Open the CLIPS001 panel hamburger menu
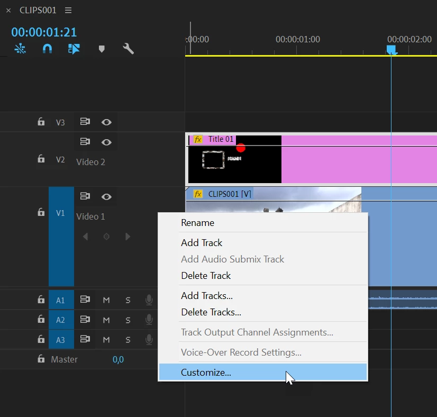The height and width of the screenshot is (417, 437). pyautogui.click(x=68, y=10)
